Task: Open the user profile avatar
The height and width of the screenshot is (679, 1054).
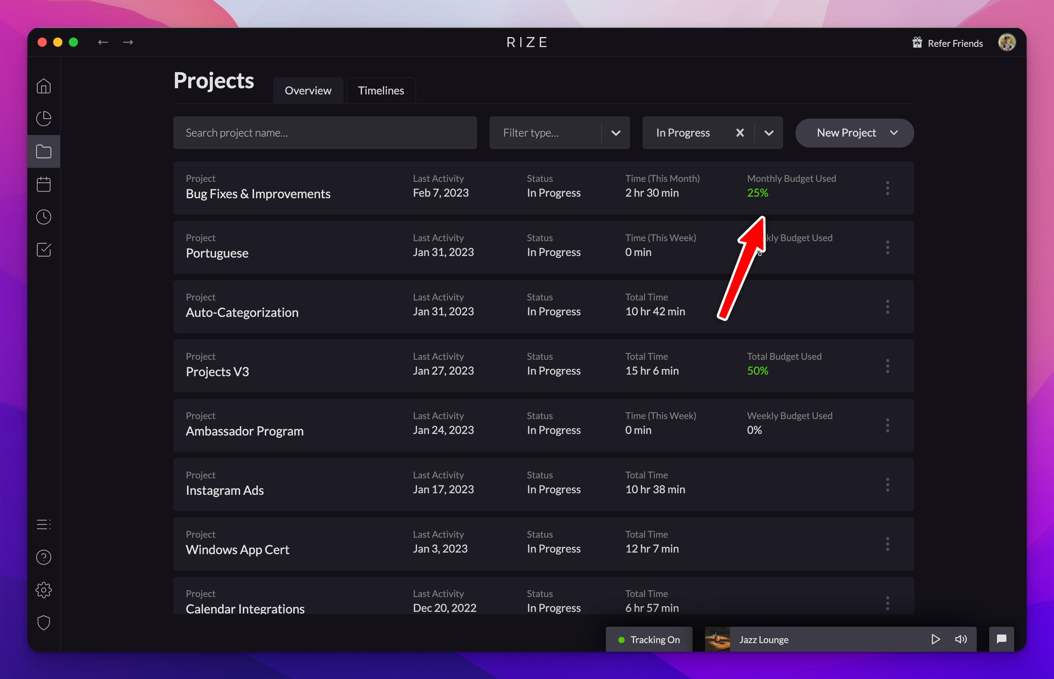Action: pyautogui.click(x=1007, y=43)
